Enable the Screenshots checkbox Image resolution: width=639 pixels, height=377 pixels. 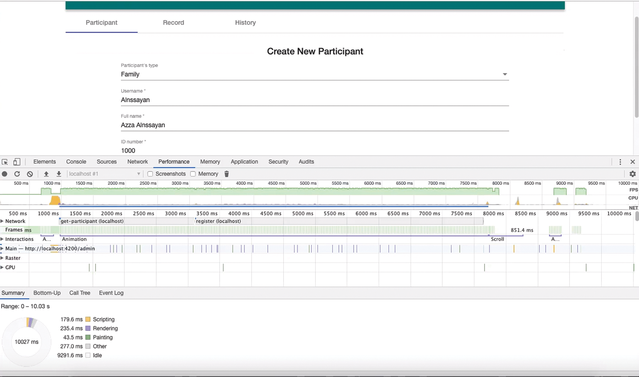tap(150, 174)
